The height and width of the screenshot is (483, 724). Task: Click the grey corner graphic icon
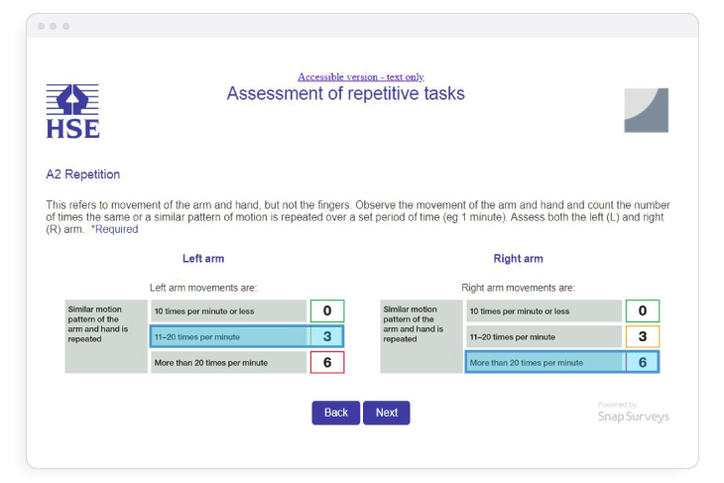[x=646, y=110]
